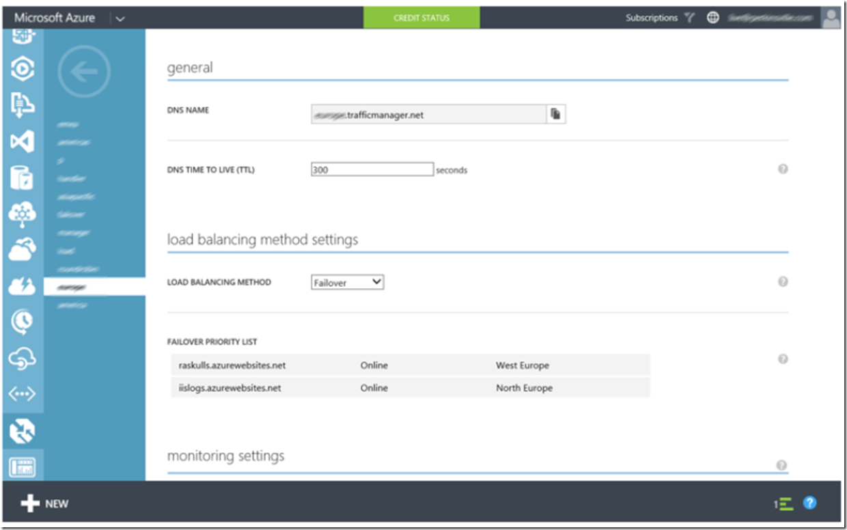Select the cloud with hub nodes icon
The height and width of the screenshot is (530, 847).
[22, 214]
